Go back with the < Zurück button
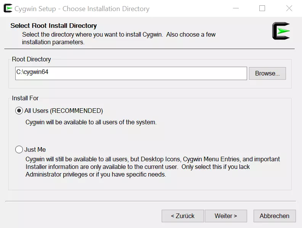This screenshot has height=228, width=302. pos(183,216)
